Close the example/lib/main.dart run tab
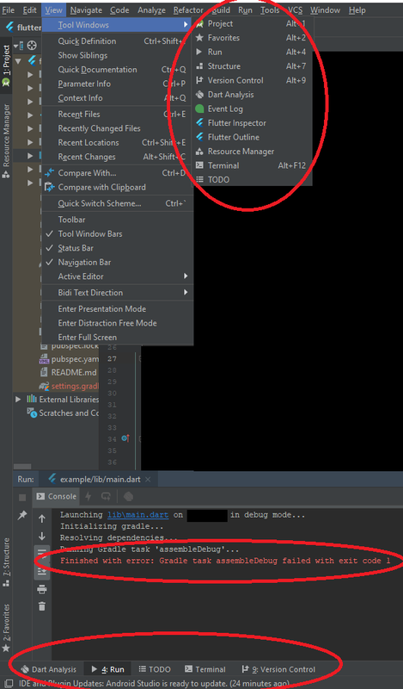403x689 pixels. coord(148,480)
